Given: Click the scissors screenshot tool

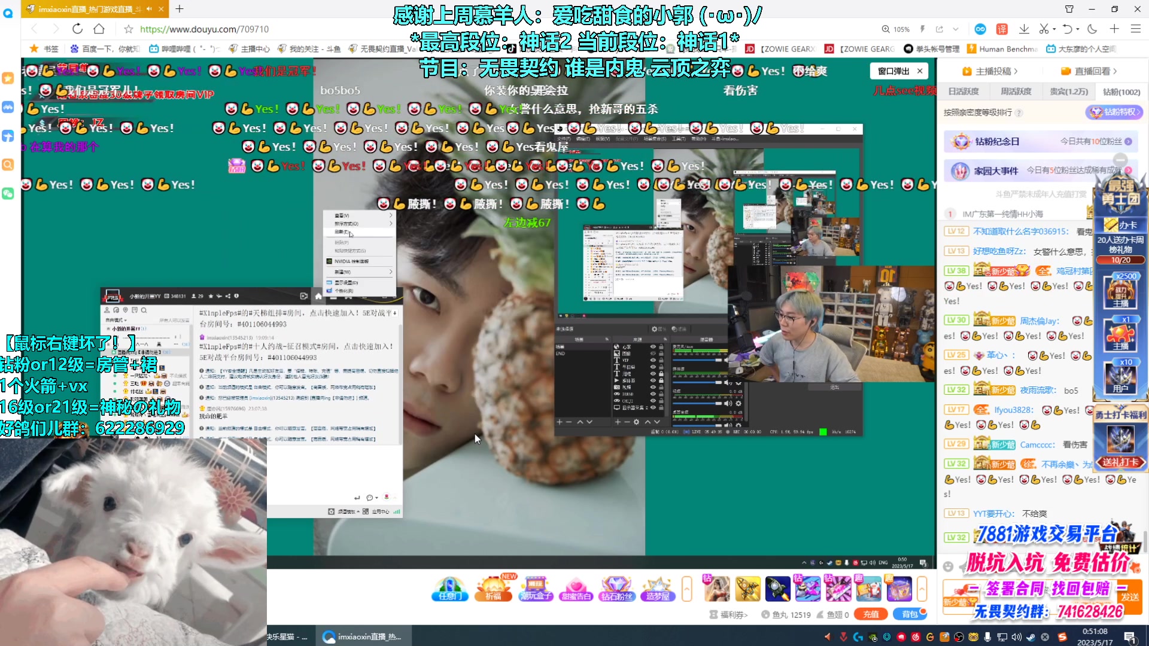Looking at the screenshot, I should click(1044, 29).
